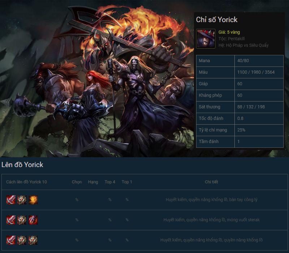
Task: Click Bloodthirster icon in second build row
Action: tap(11, 220)
